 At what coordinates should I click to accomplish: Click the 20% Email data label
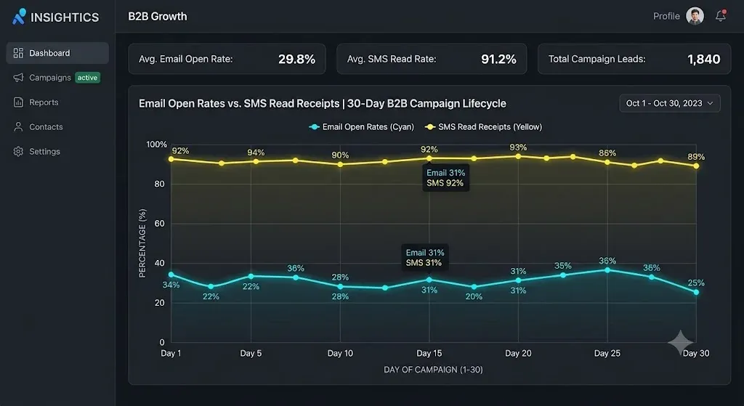474,296
